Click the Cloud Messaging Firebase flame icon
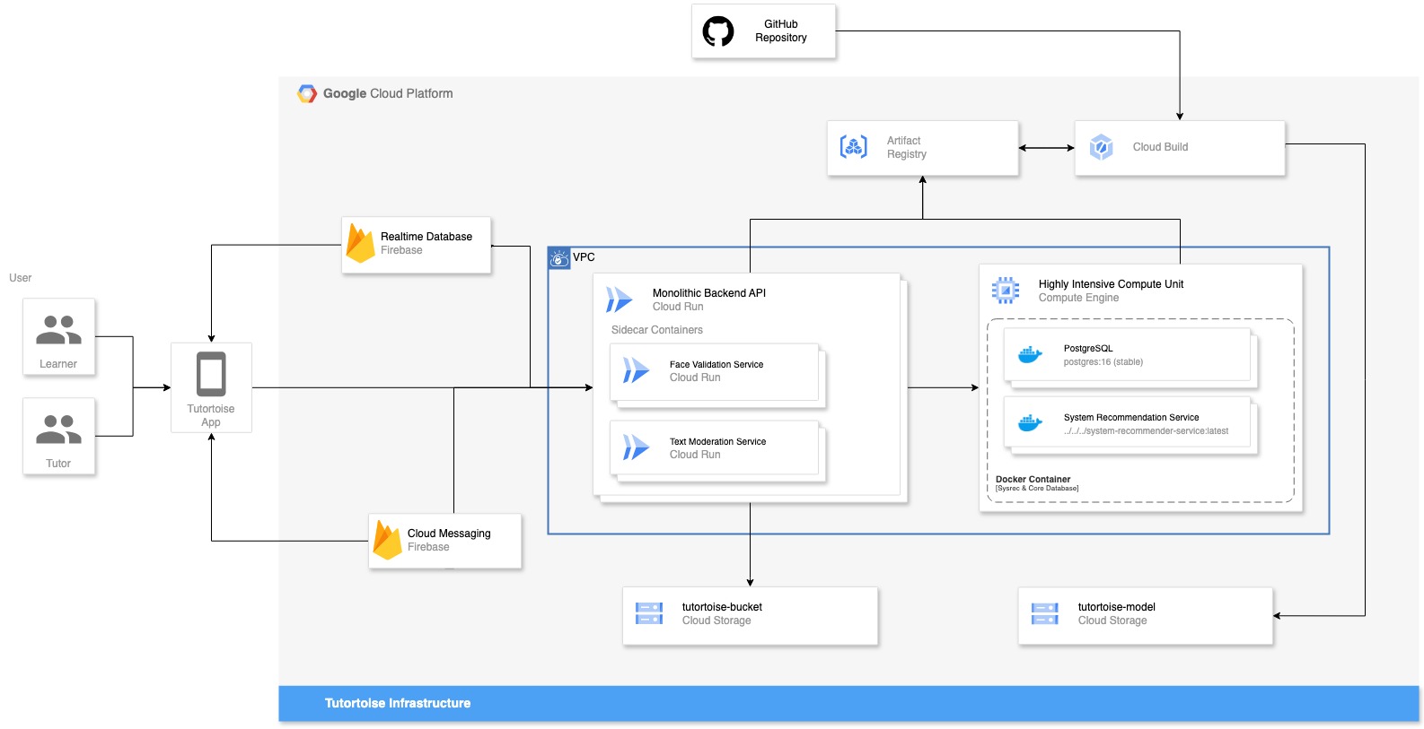Image resolution: width=1424 pixels, height=729 pixels. click(387, 540)
